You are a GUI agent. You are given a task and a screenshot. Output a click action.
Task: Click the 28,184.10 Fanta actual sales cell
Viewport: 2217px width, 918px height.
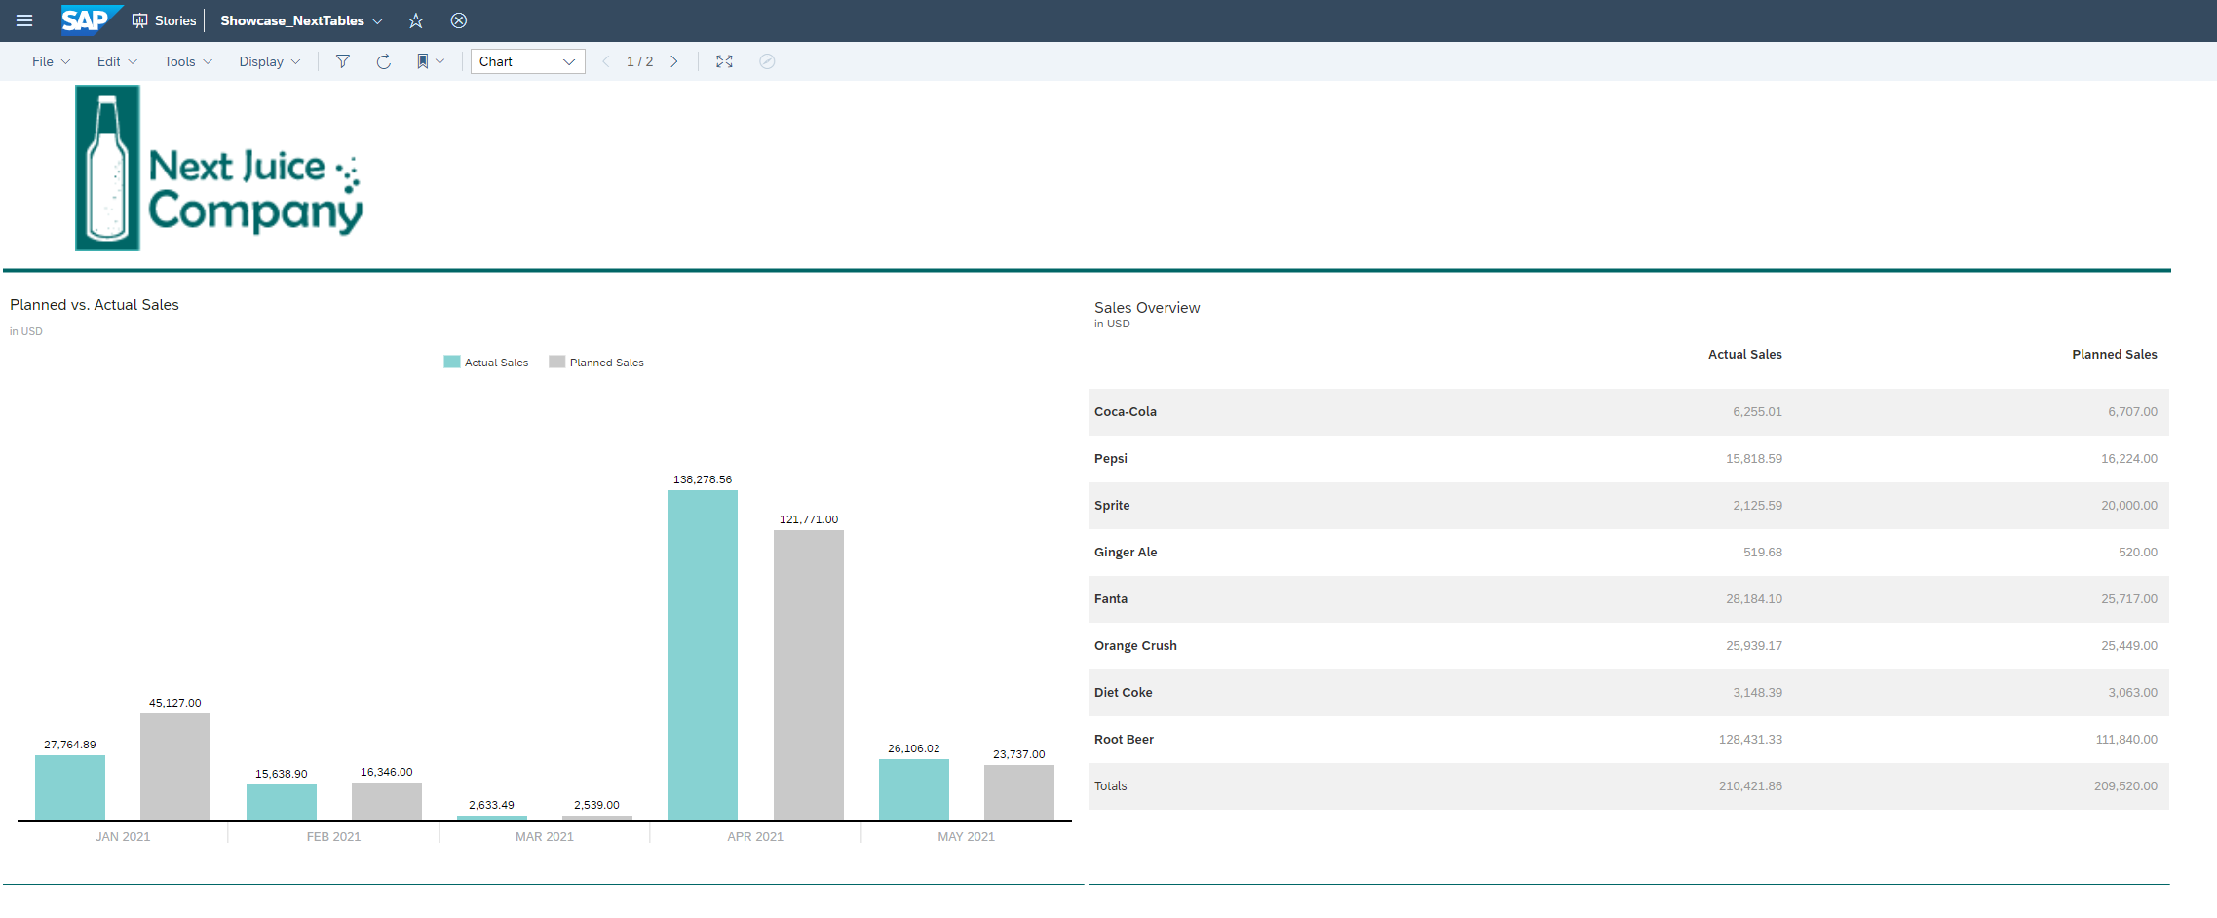[x=1754, y=599]
